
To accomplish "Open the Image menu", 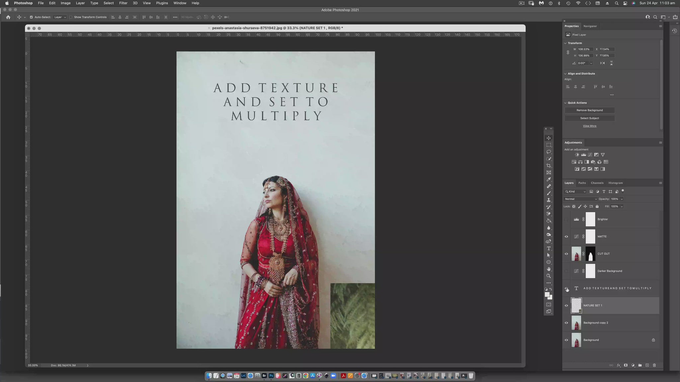I will click(x=65, y=3).
